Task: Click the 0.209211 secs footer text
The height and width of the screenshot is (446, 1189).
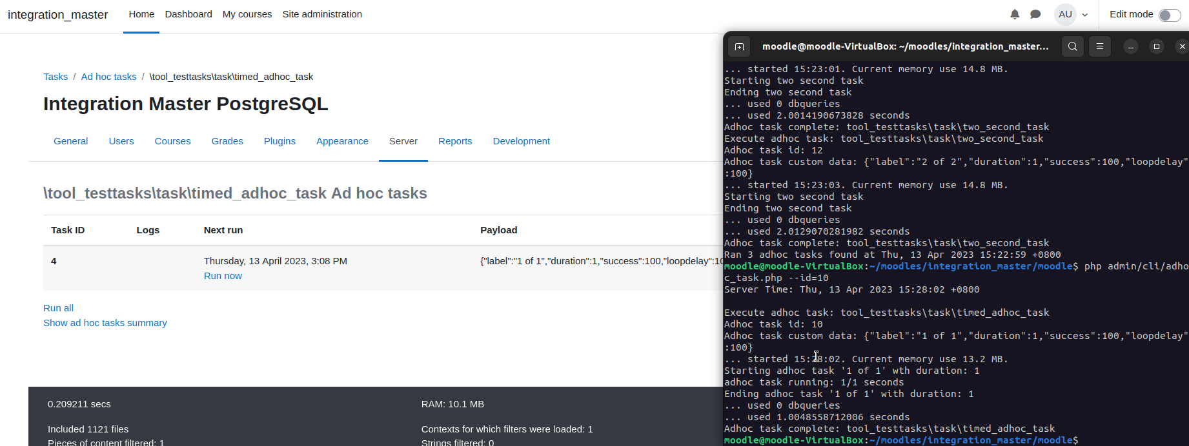Action: (79, 404)
